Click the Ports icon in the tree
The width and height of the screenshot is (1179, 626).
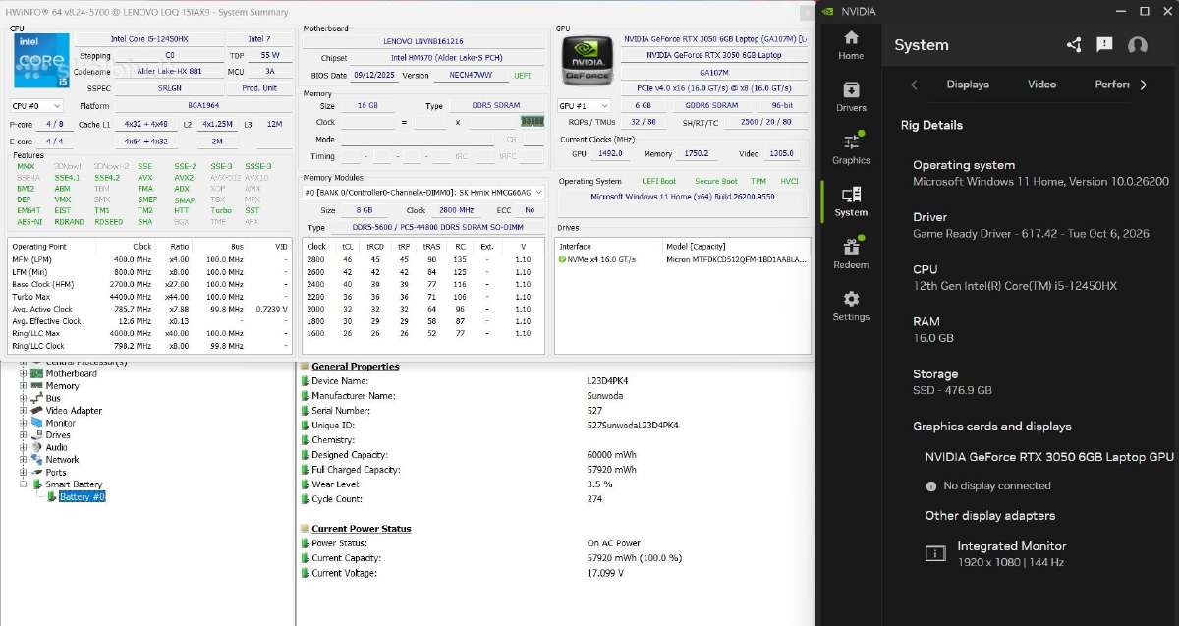36,473
